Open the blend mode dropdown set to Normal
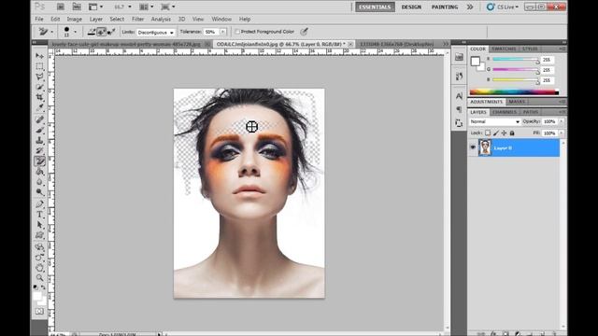Screen dimensions: 598x336 [x=494, y=121]
